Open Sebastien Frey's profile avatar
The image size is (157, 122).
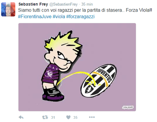click(8, 9)
